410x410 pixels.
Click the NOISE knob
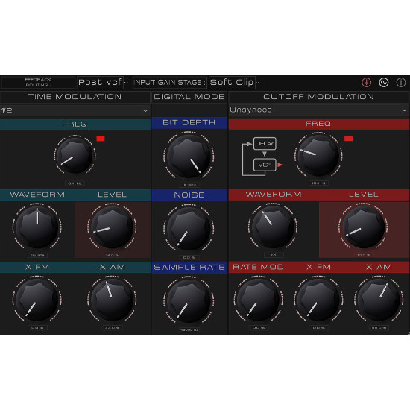pyautogui.click(x=189, y=229)
